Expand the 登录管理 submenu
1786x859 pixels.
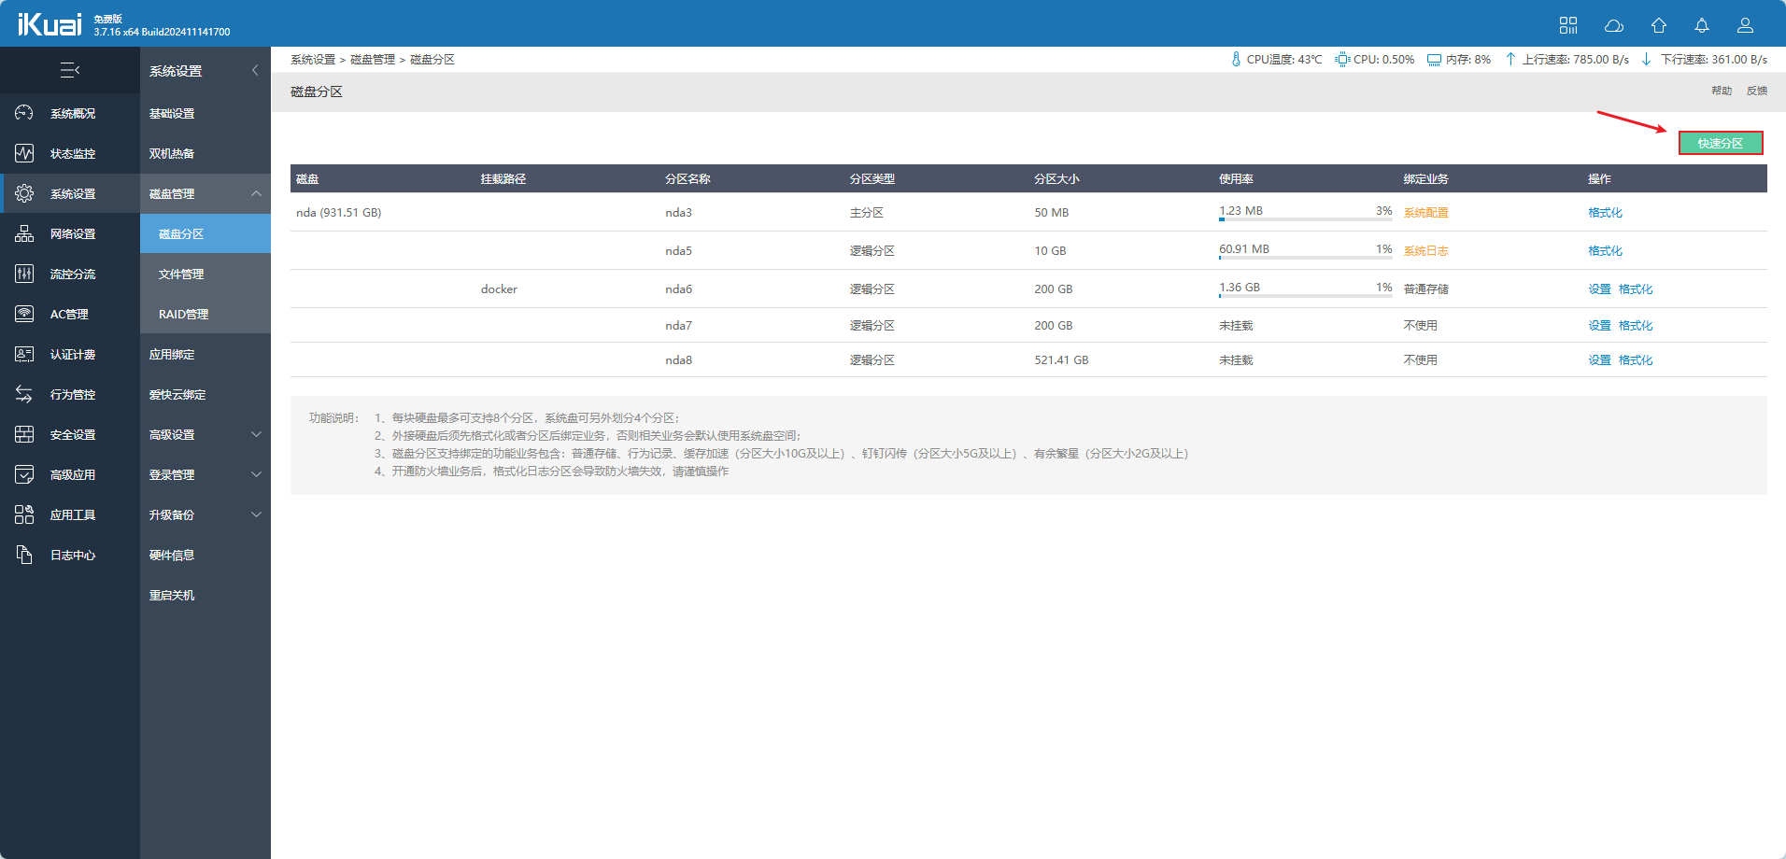coord(256,474)
